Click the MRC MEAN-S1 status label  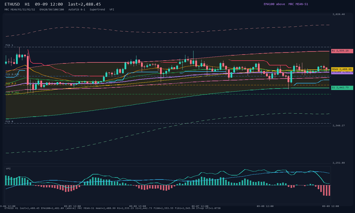(x=298, y=4)
